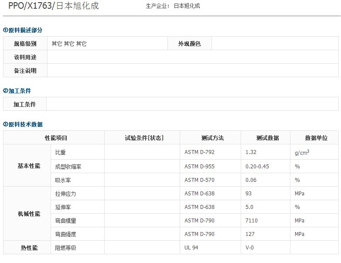The width and height of the screenshot is (341, 263).
Task: Click the 阻燃等级 property cell
Action: click(x=78, y=247)
